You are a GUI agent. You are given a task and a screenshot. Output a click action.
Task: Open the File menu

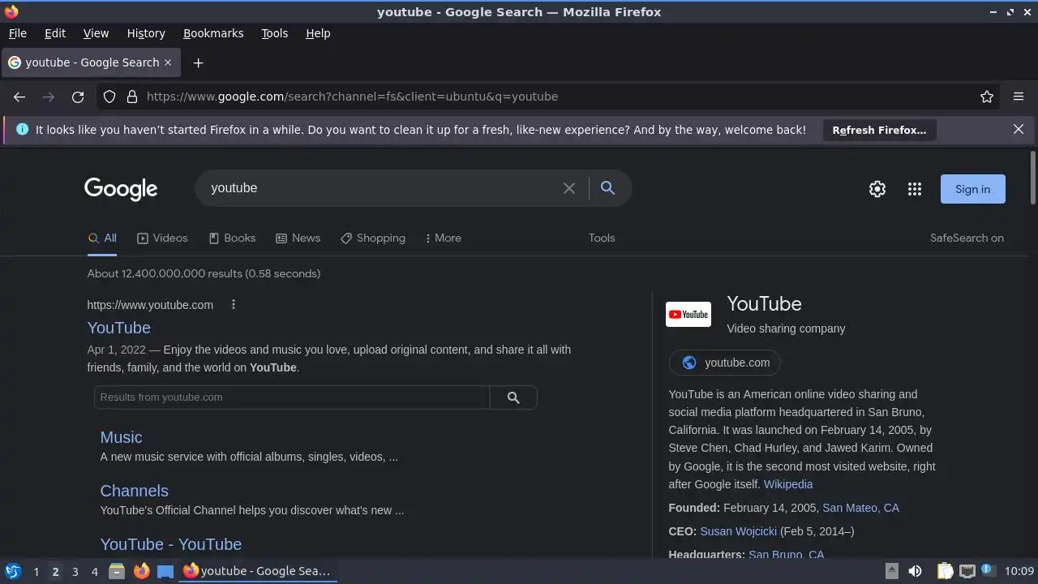tap(17, 33)
